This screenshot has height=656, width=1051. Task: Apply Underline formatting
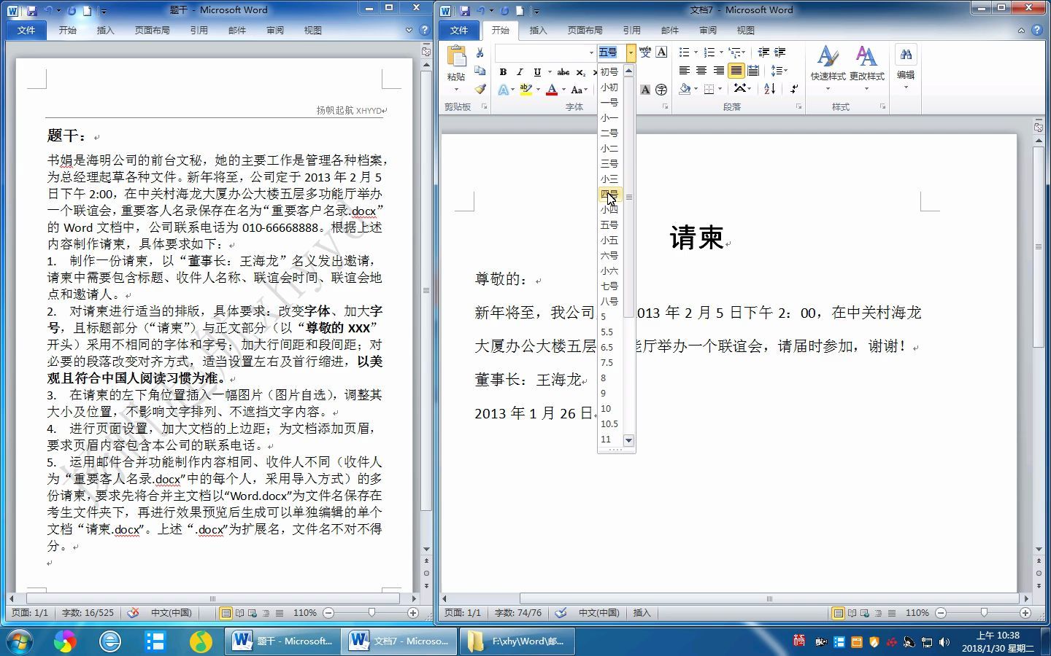[536, 72]
